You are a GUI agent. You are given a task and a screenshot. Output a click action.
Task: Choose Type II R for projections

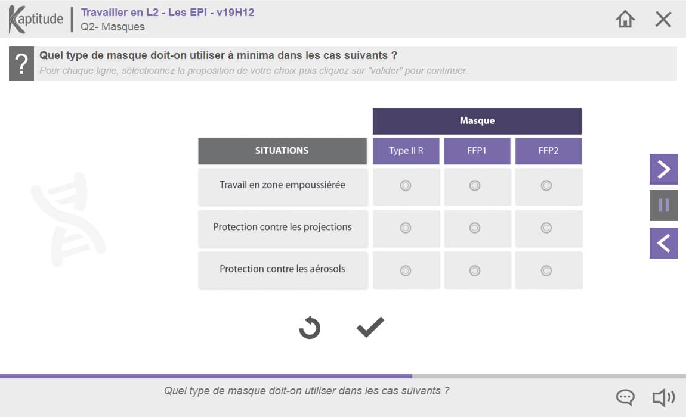(406, 228)
